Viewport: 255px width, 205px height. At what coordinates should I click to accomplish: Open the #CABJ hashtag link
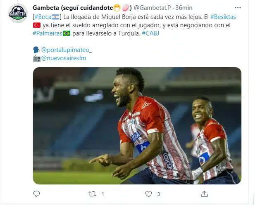150,33
